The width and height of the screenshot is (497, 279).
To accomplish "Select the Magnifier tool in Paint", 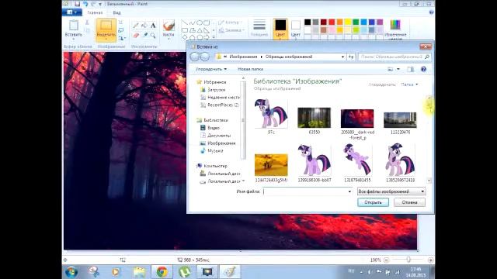I will [153, 36].
